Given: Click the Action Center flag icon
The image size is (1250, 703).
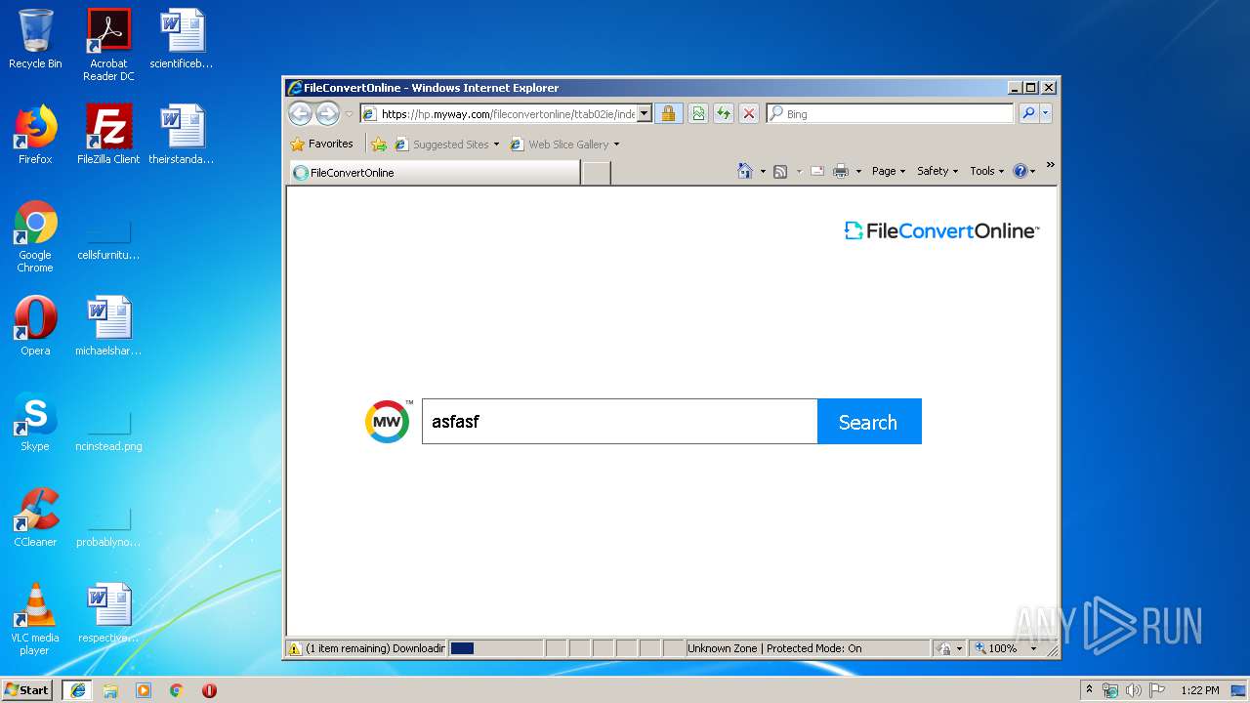Looking at the screenshot, I should (x=1157, y=690).
